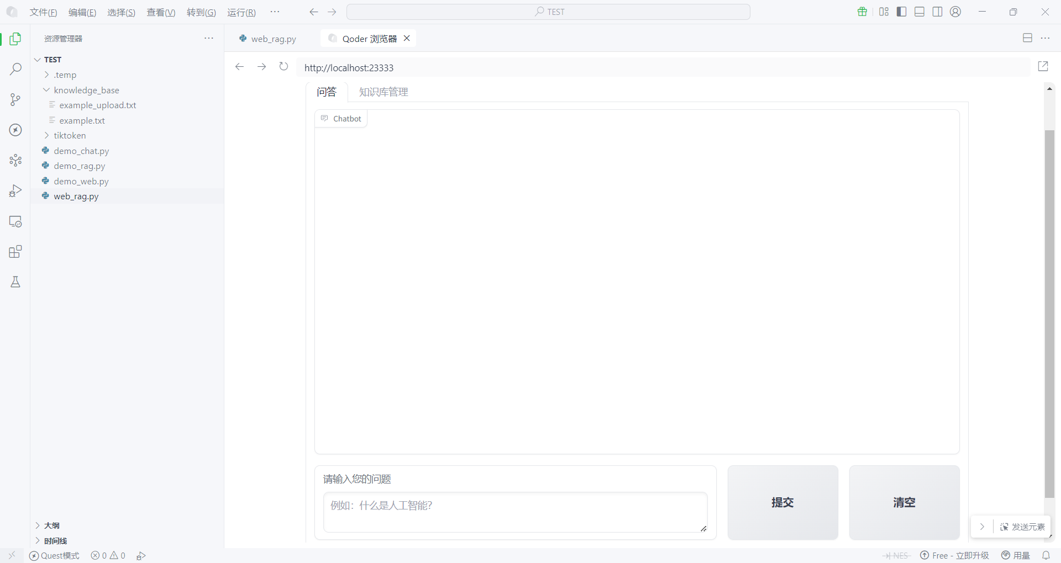Image resolution: width=1061 pixels, height=563 pixels.
Task: Click the browser page vertical scrollbar
Action: point(1049,314)
